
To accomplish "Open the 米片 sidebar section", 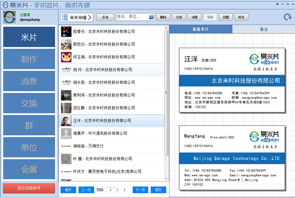I will [29, 37].
